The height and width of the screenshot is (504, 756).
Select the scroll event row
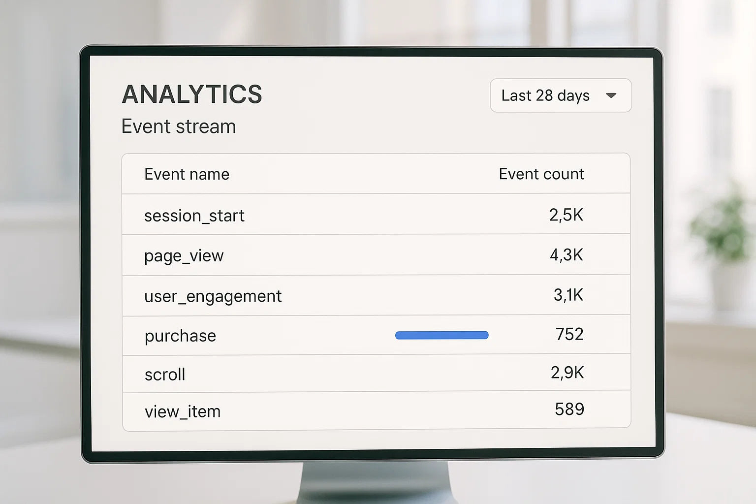[x=165, y=375]
